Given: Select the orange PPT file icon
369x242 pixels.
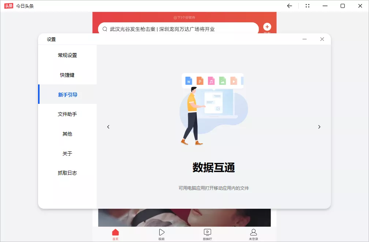Looking at the screenshot, I should pyautogui.click(x=200, y=81).
